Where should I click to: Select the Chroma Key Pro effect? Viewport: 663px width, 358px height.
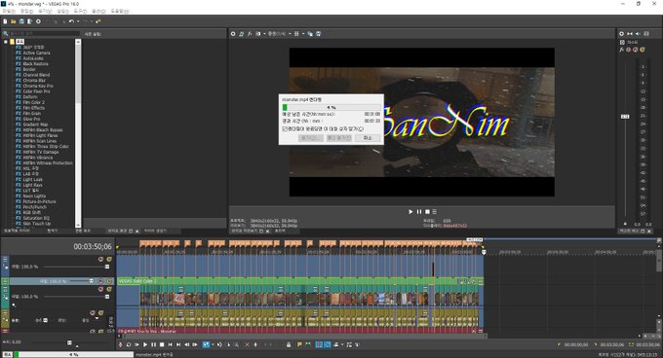[38, 86]
